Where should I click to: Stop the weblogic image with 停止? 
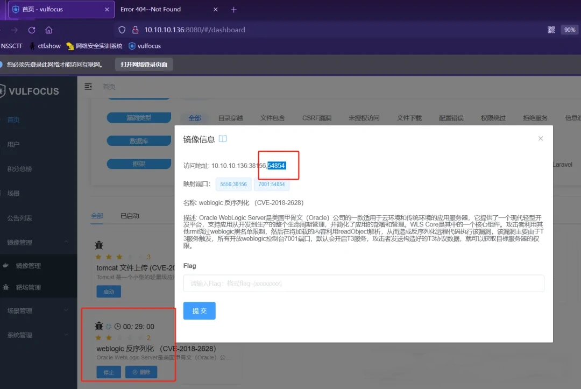click(109, 372)
